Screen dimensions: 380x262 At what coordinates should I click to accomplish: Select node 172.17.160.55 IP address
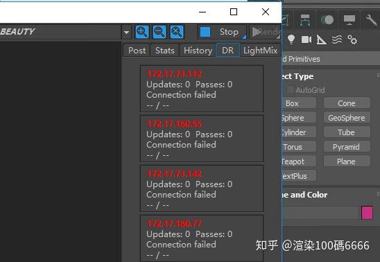[x=174, y=124]
